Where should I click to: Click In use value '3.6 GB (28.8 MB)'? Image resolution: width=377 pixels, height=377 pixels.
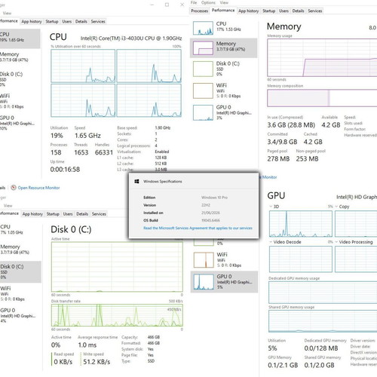tap(291, 125)
